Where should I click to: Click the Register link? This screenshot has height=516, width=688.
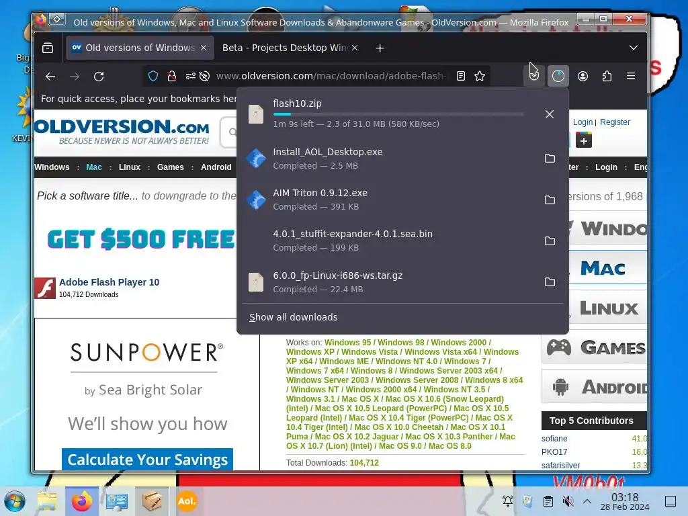(x=615, y=122)
